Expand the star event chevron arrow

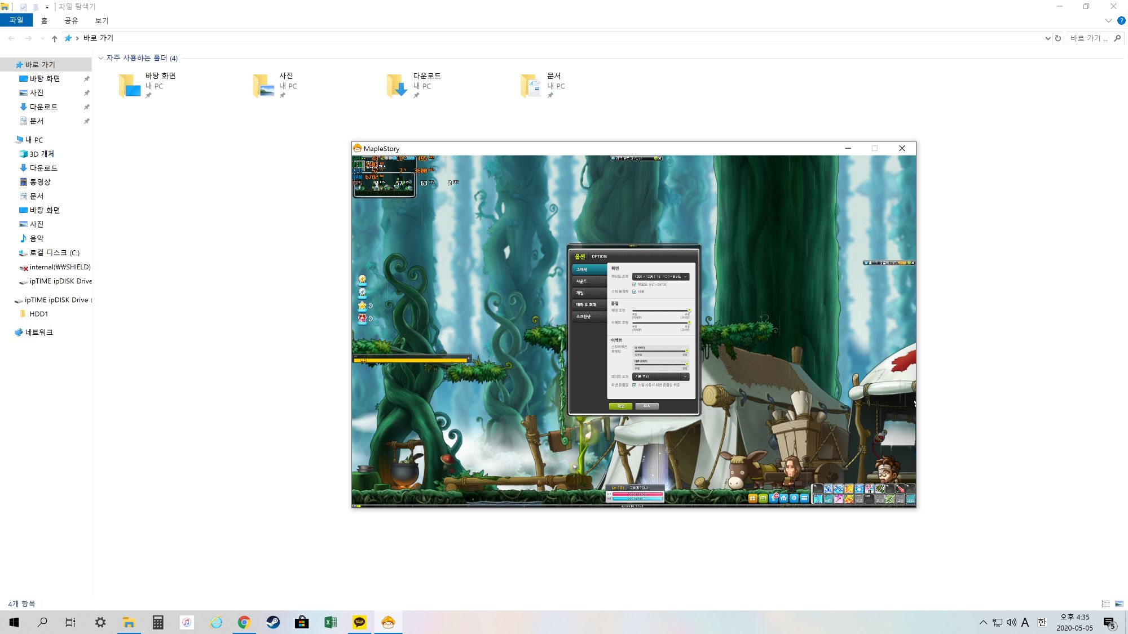tap(371, 305)
